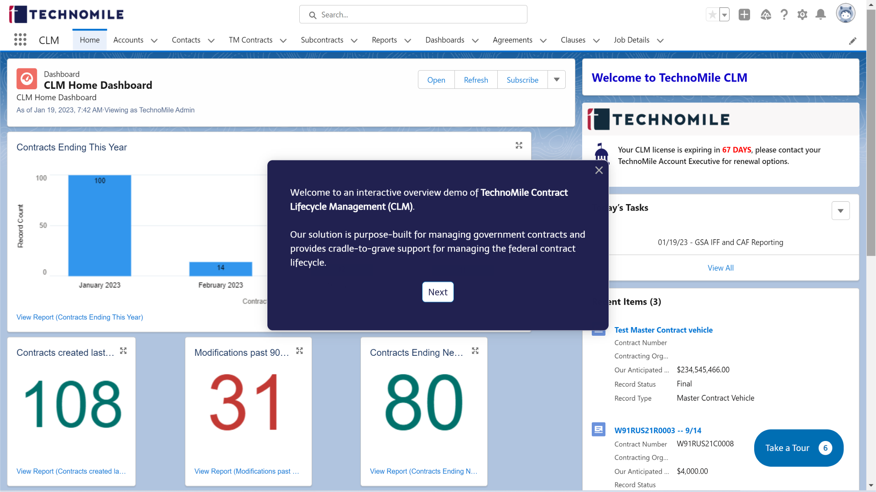Open View All tasks link

click(x=720, y=268)
